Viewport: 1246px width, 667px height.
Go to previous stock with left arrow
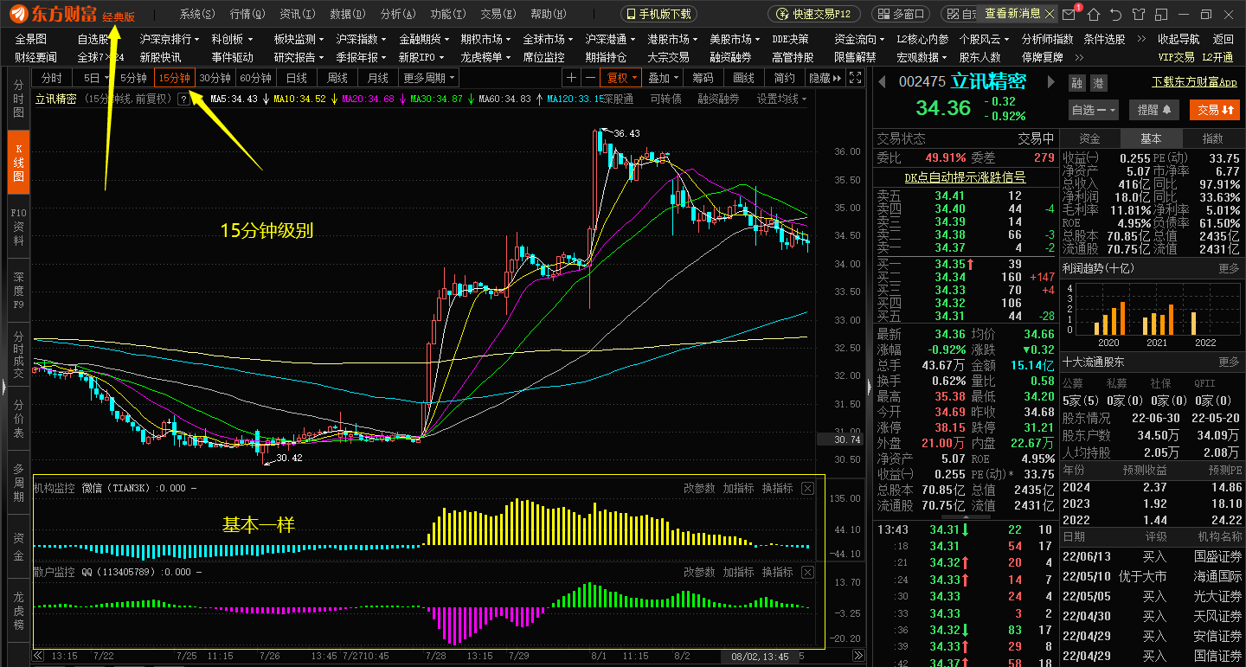coord(883,82)
